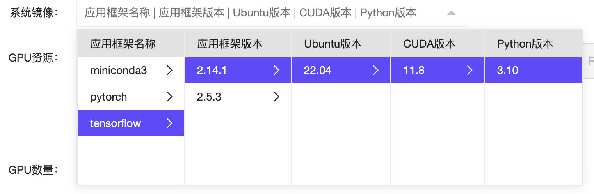Click the Python版本 column header
The width and height of the screenshot is (594, 194).
(525, 44)
